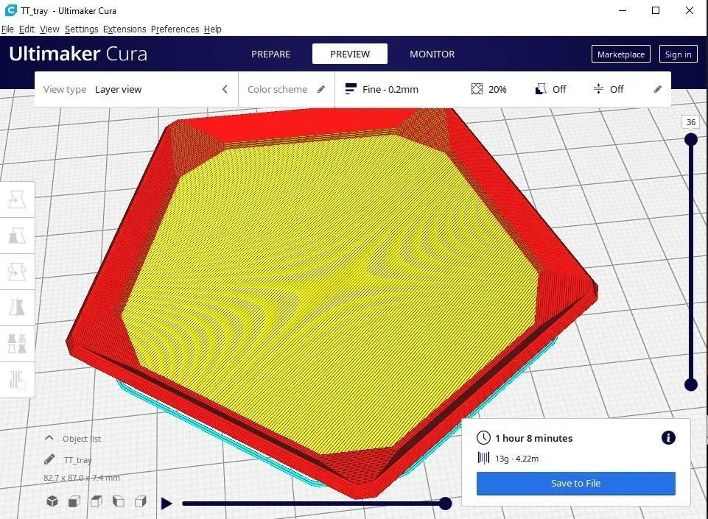Switch to left side view cube icon

pos(119,501)
